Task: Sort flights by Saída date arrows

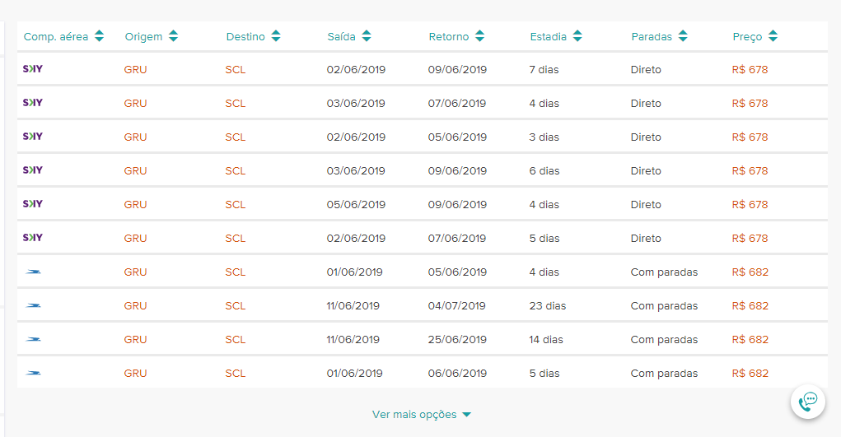Action: 367,36
